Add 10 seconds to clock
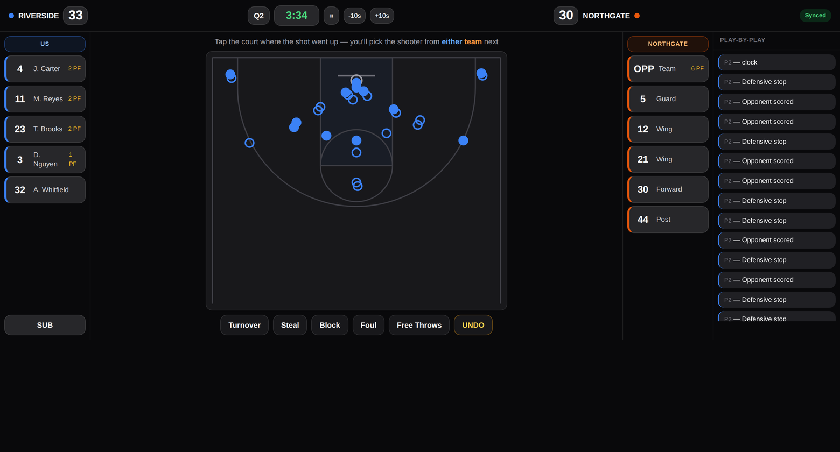840x452 pixels. click(x=382, y=16)
